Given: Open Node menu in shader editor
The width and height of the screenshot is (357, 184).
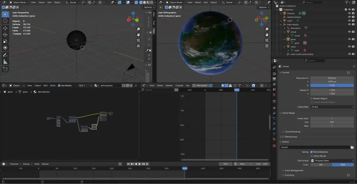Looking at the screenshot, I should (53, 85).
